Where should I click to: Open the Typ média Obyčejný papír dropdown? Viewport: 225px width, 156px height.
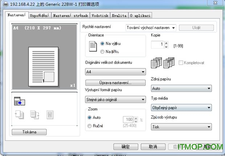pyautogui.click(x=181, y=108)
